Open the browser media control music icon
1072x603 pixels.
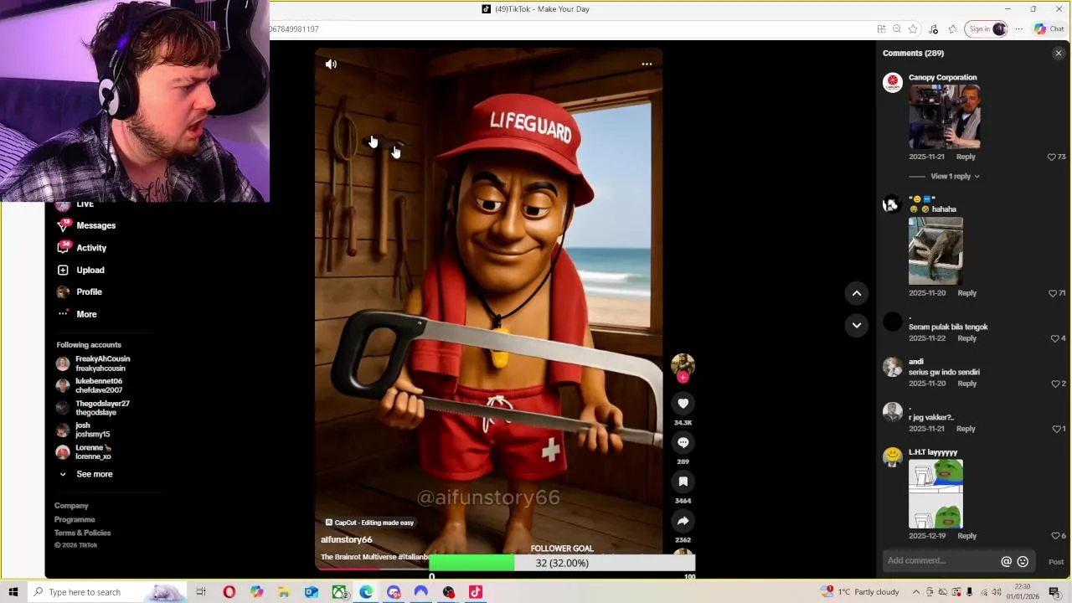click(933, 29)
